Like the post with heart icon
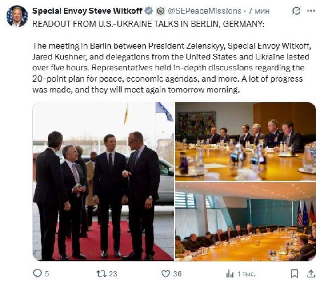This screenshot has width=324, height=285. point(166,274)
